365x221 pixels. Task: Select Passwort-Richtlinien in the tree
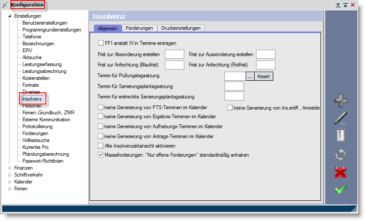click(x=43, y=161)
